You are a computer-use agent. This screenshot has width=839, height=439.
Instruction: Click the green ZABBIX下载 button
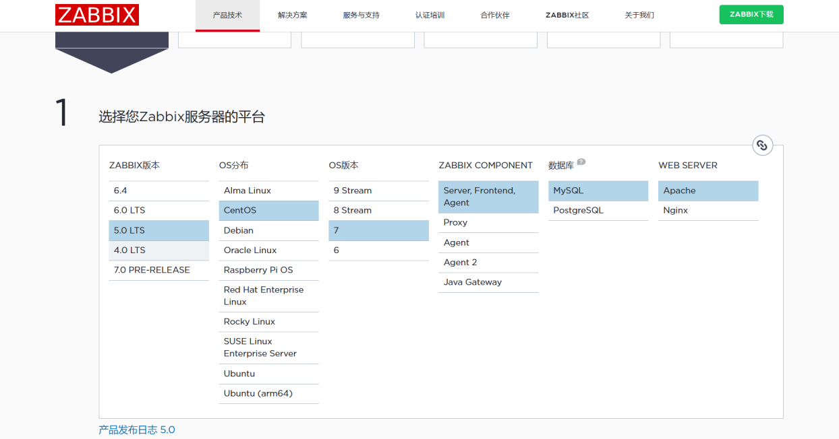(751, 14)
